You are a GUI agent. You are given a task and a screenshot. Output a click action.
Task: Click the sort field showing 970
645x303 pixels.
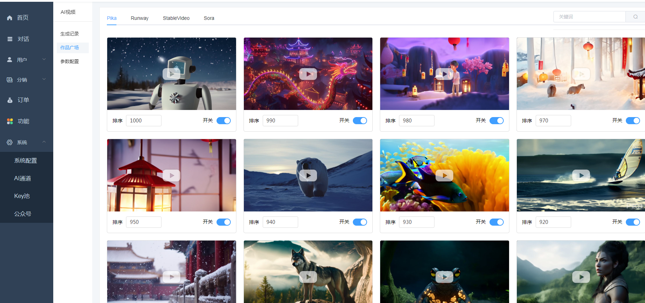(x=553, y=121)
